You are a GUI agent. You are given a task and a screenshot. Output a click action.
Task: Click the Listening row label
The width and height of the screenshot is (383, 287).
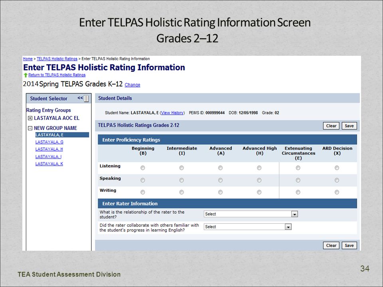coord(110,166)
